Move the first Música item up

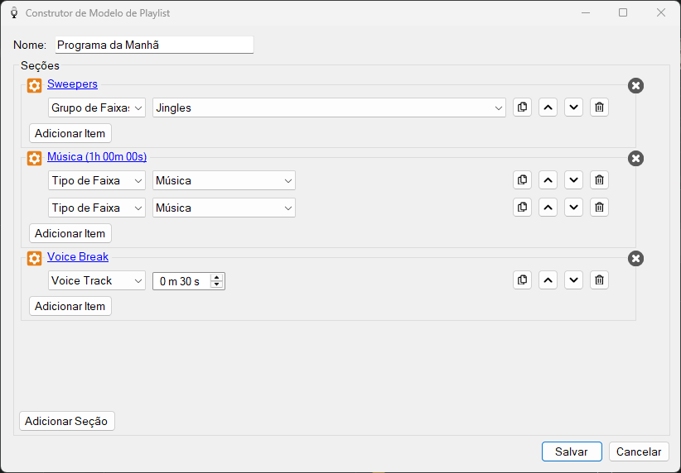point(548,180)
